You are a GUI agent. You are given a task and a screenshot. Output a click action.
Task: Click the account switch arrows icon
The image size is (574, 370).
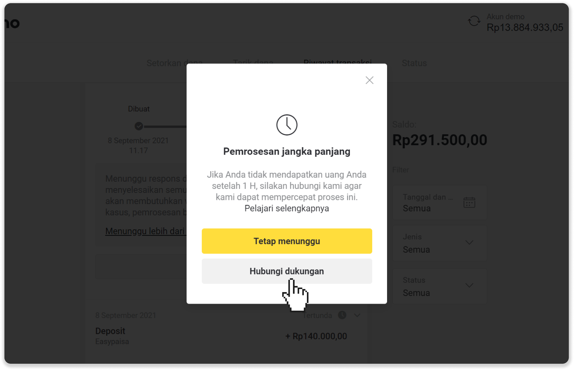click(474, 21)
